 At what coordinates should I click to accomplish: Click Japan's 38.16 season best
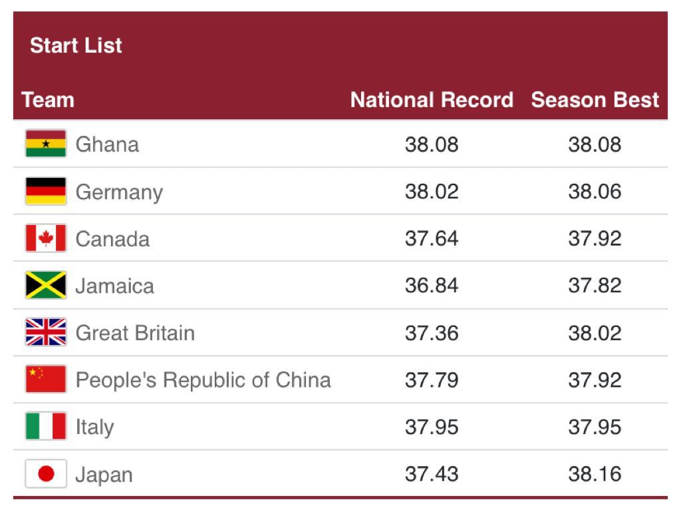coord(595,474)
